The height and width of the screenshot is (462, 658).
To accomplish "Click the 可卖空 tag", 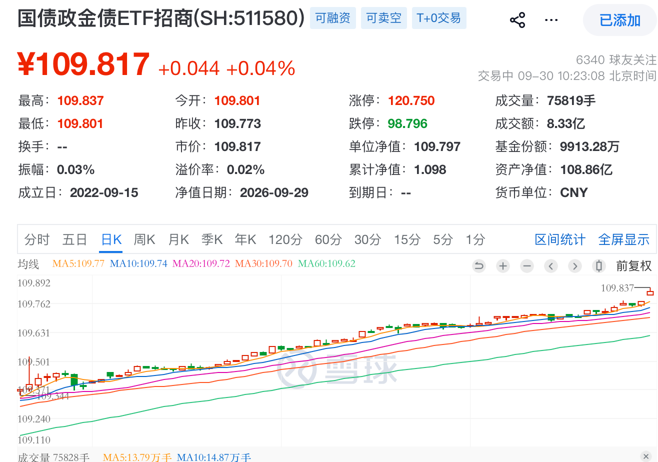I will tap(384, 18).
